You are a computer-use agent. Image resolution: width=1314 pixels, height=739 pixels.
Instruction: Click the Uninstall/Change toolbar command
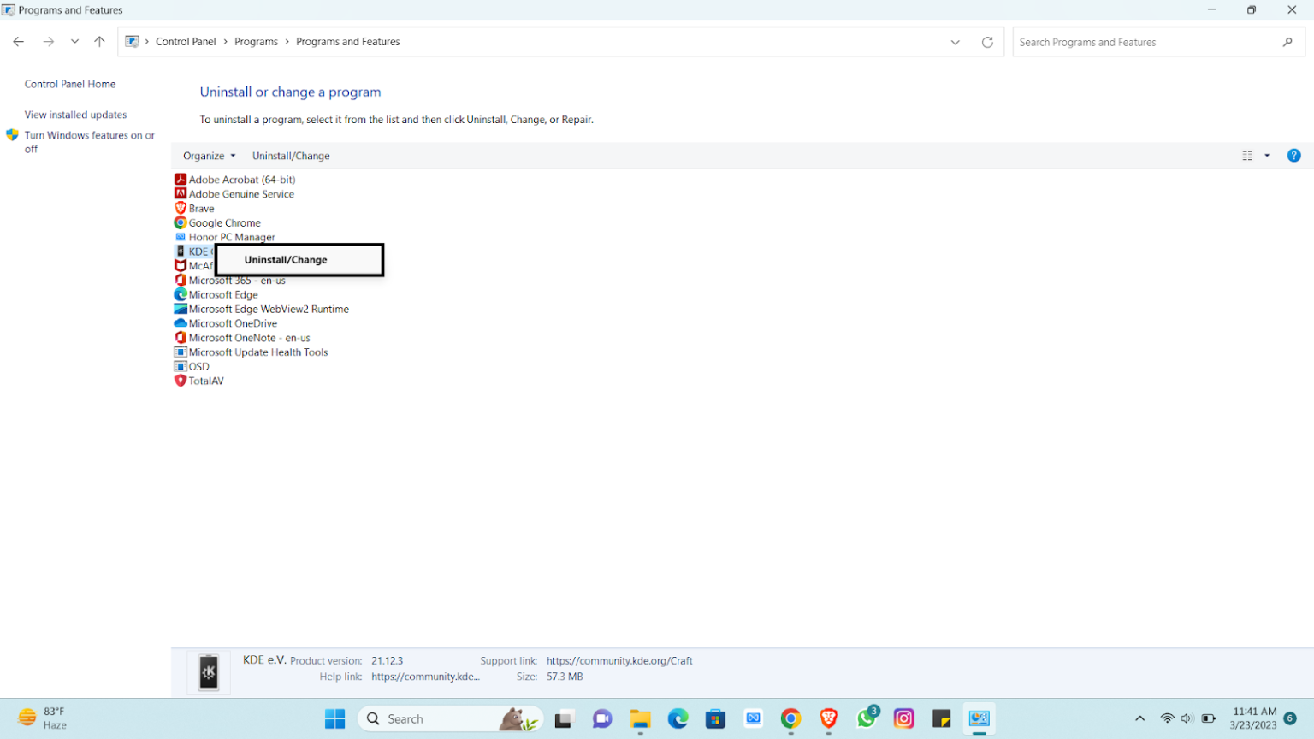[291, 155]
